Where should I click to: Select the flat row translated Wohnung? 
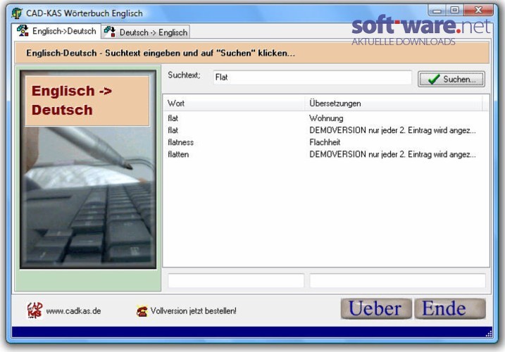(x=326, y=118)
